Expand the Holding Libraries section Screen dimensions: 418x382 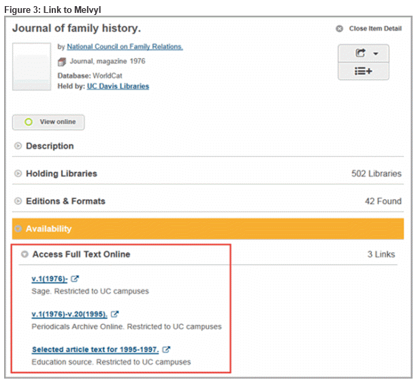pyautogui.click(x=18, y=174)
